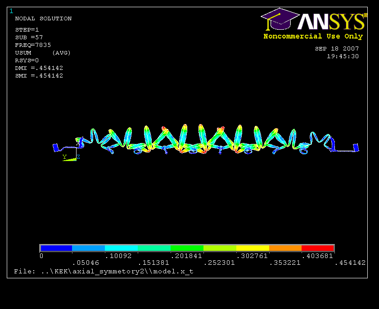Click the legend value .252301
The width and height of the screenshot is (379, 309).
219,263
